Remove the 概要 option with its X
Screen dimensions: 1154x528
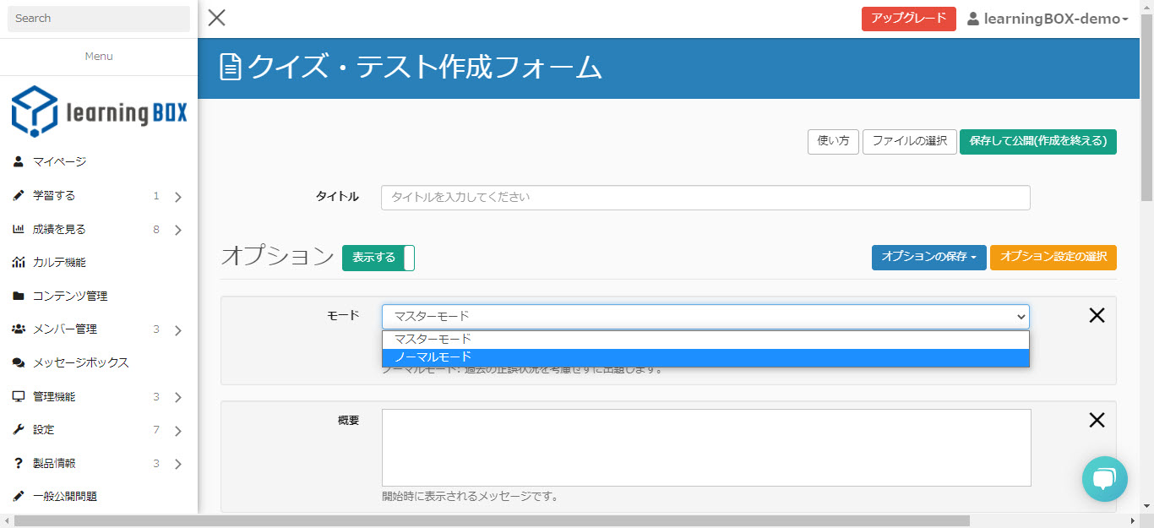[x=1097, y=420]
